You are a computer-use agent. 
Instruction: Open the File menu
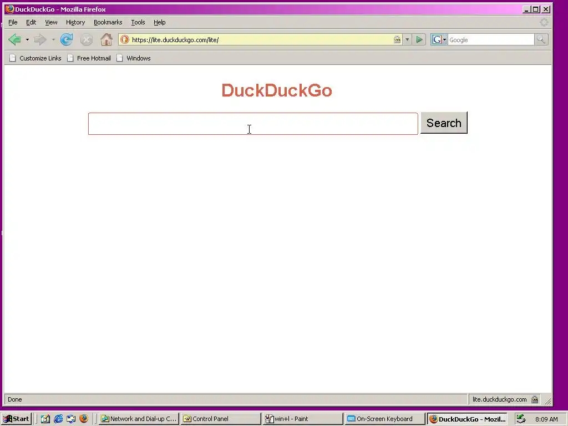point(13,22)
